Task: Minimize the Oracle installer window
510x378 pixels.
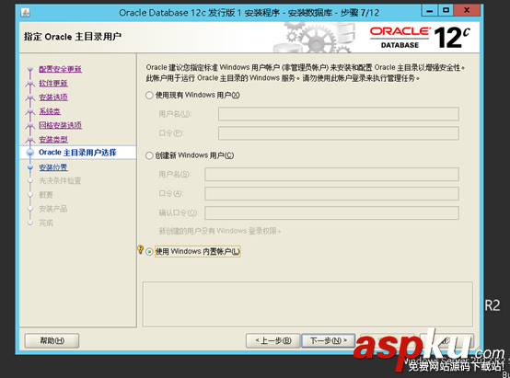Action: point(430,10)
